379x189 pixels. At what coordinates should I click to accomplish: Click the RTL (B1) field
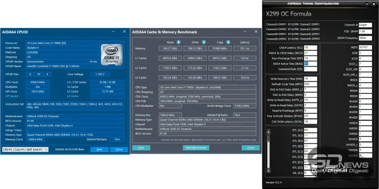pos(310,140)
